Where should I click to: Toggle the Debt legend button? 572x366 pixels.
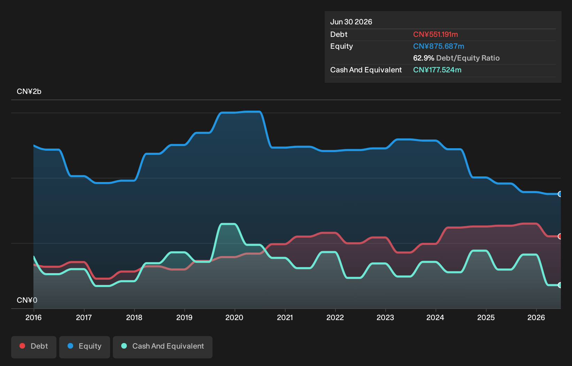[x=34, y=347]
